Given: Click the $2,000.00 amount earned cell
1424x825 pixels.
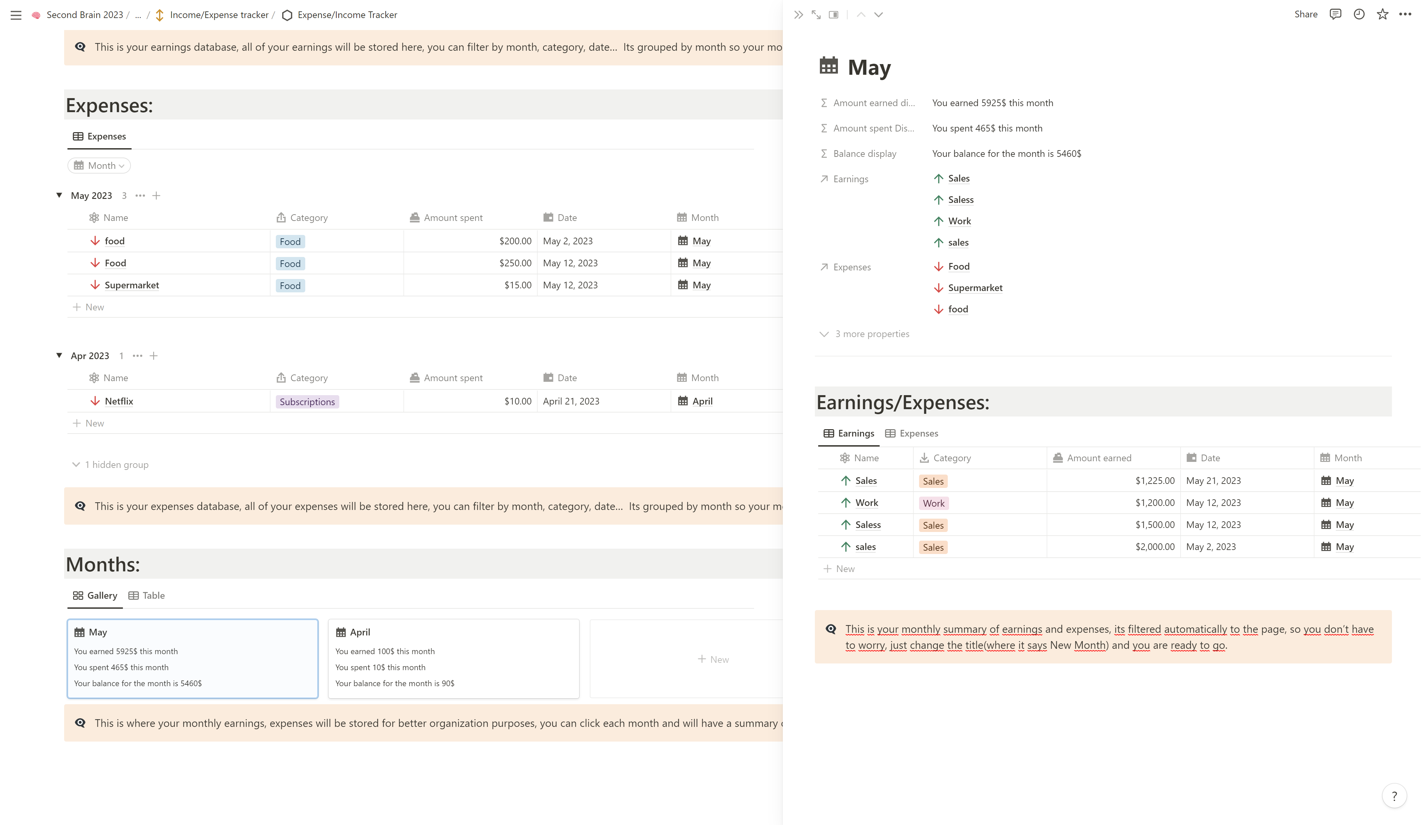Looking at the screenshot, I should tap(1113, 547).
